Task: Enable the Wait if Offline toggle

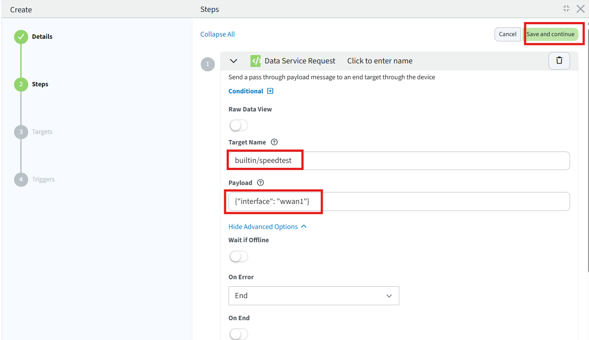Action: pyautogui.click(x=239, y=256)
